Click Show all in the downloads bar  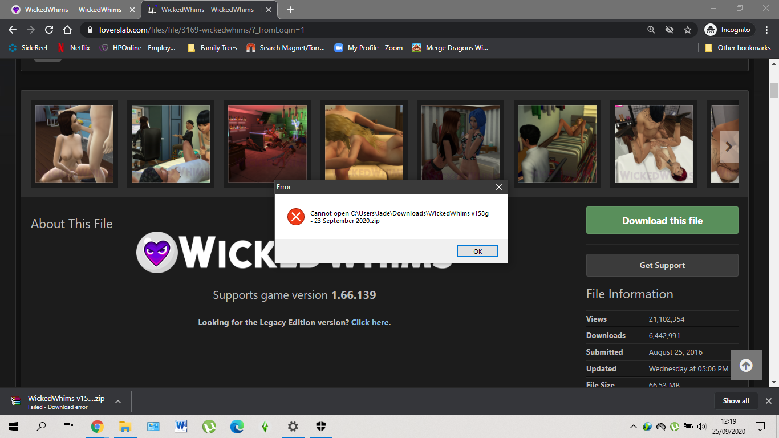[736, 401]
